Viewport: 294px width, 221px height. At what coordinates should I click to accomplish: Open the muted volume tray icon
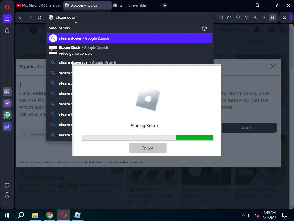(x=257, y=215)
